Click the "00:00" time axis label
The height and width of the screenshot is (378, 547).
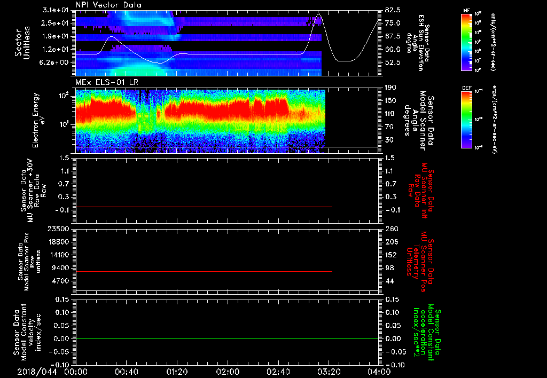(x=76, y=372)
